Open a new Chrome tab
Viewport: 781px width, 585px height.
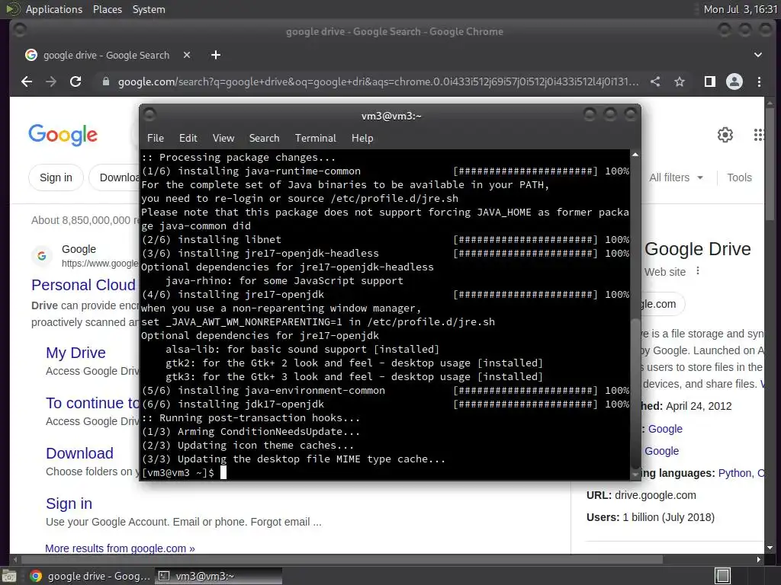click(x=216, y=55)
